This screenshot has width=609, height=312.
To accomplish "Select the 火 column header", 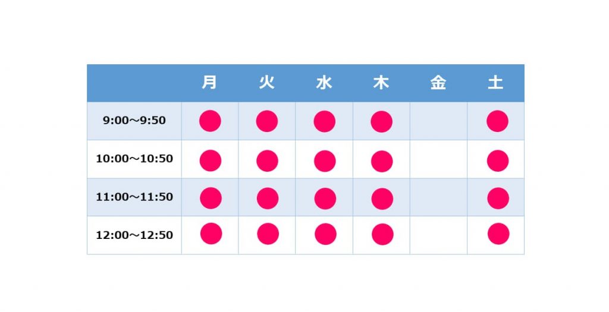I will [267, 82].
